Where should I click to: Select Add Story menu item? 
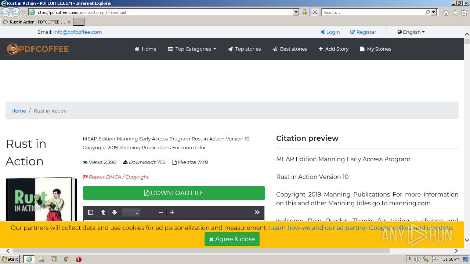click(x=333, y=49)
